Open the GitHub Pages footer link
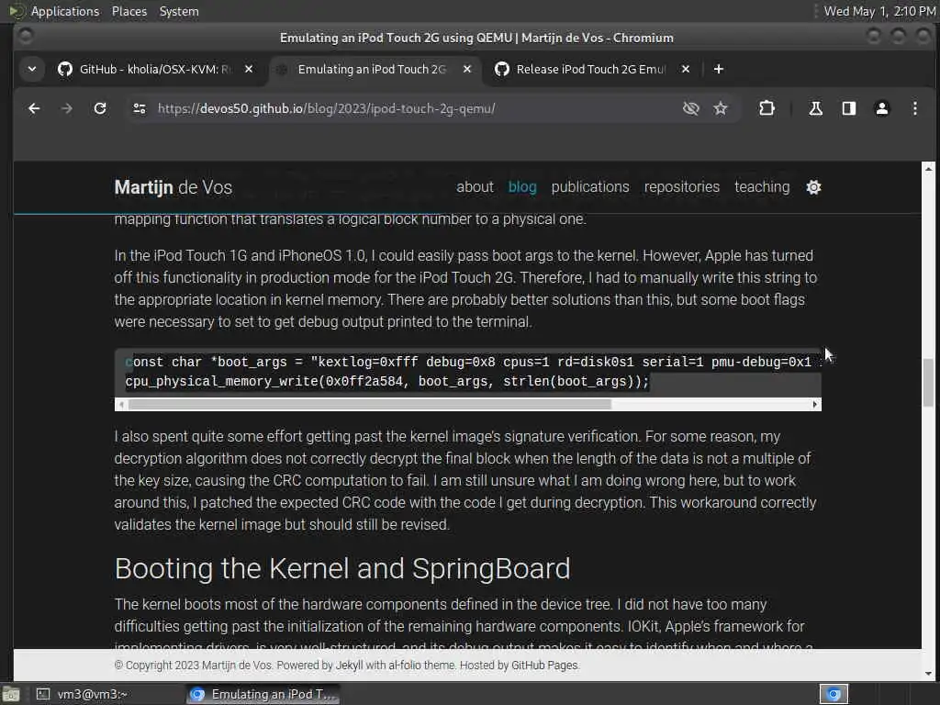The image size is (940, 705). (544, 665)
